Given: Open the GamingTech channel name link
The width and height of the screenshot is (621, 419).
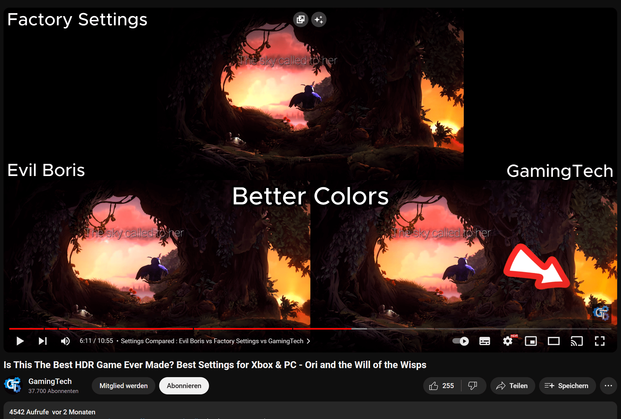Looking at the screenshot, I should tap(50, 381).
